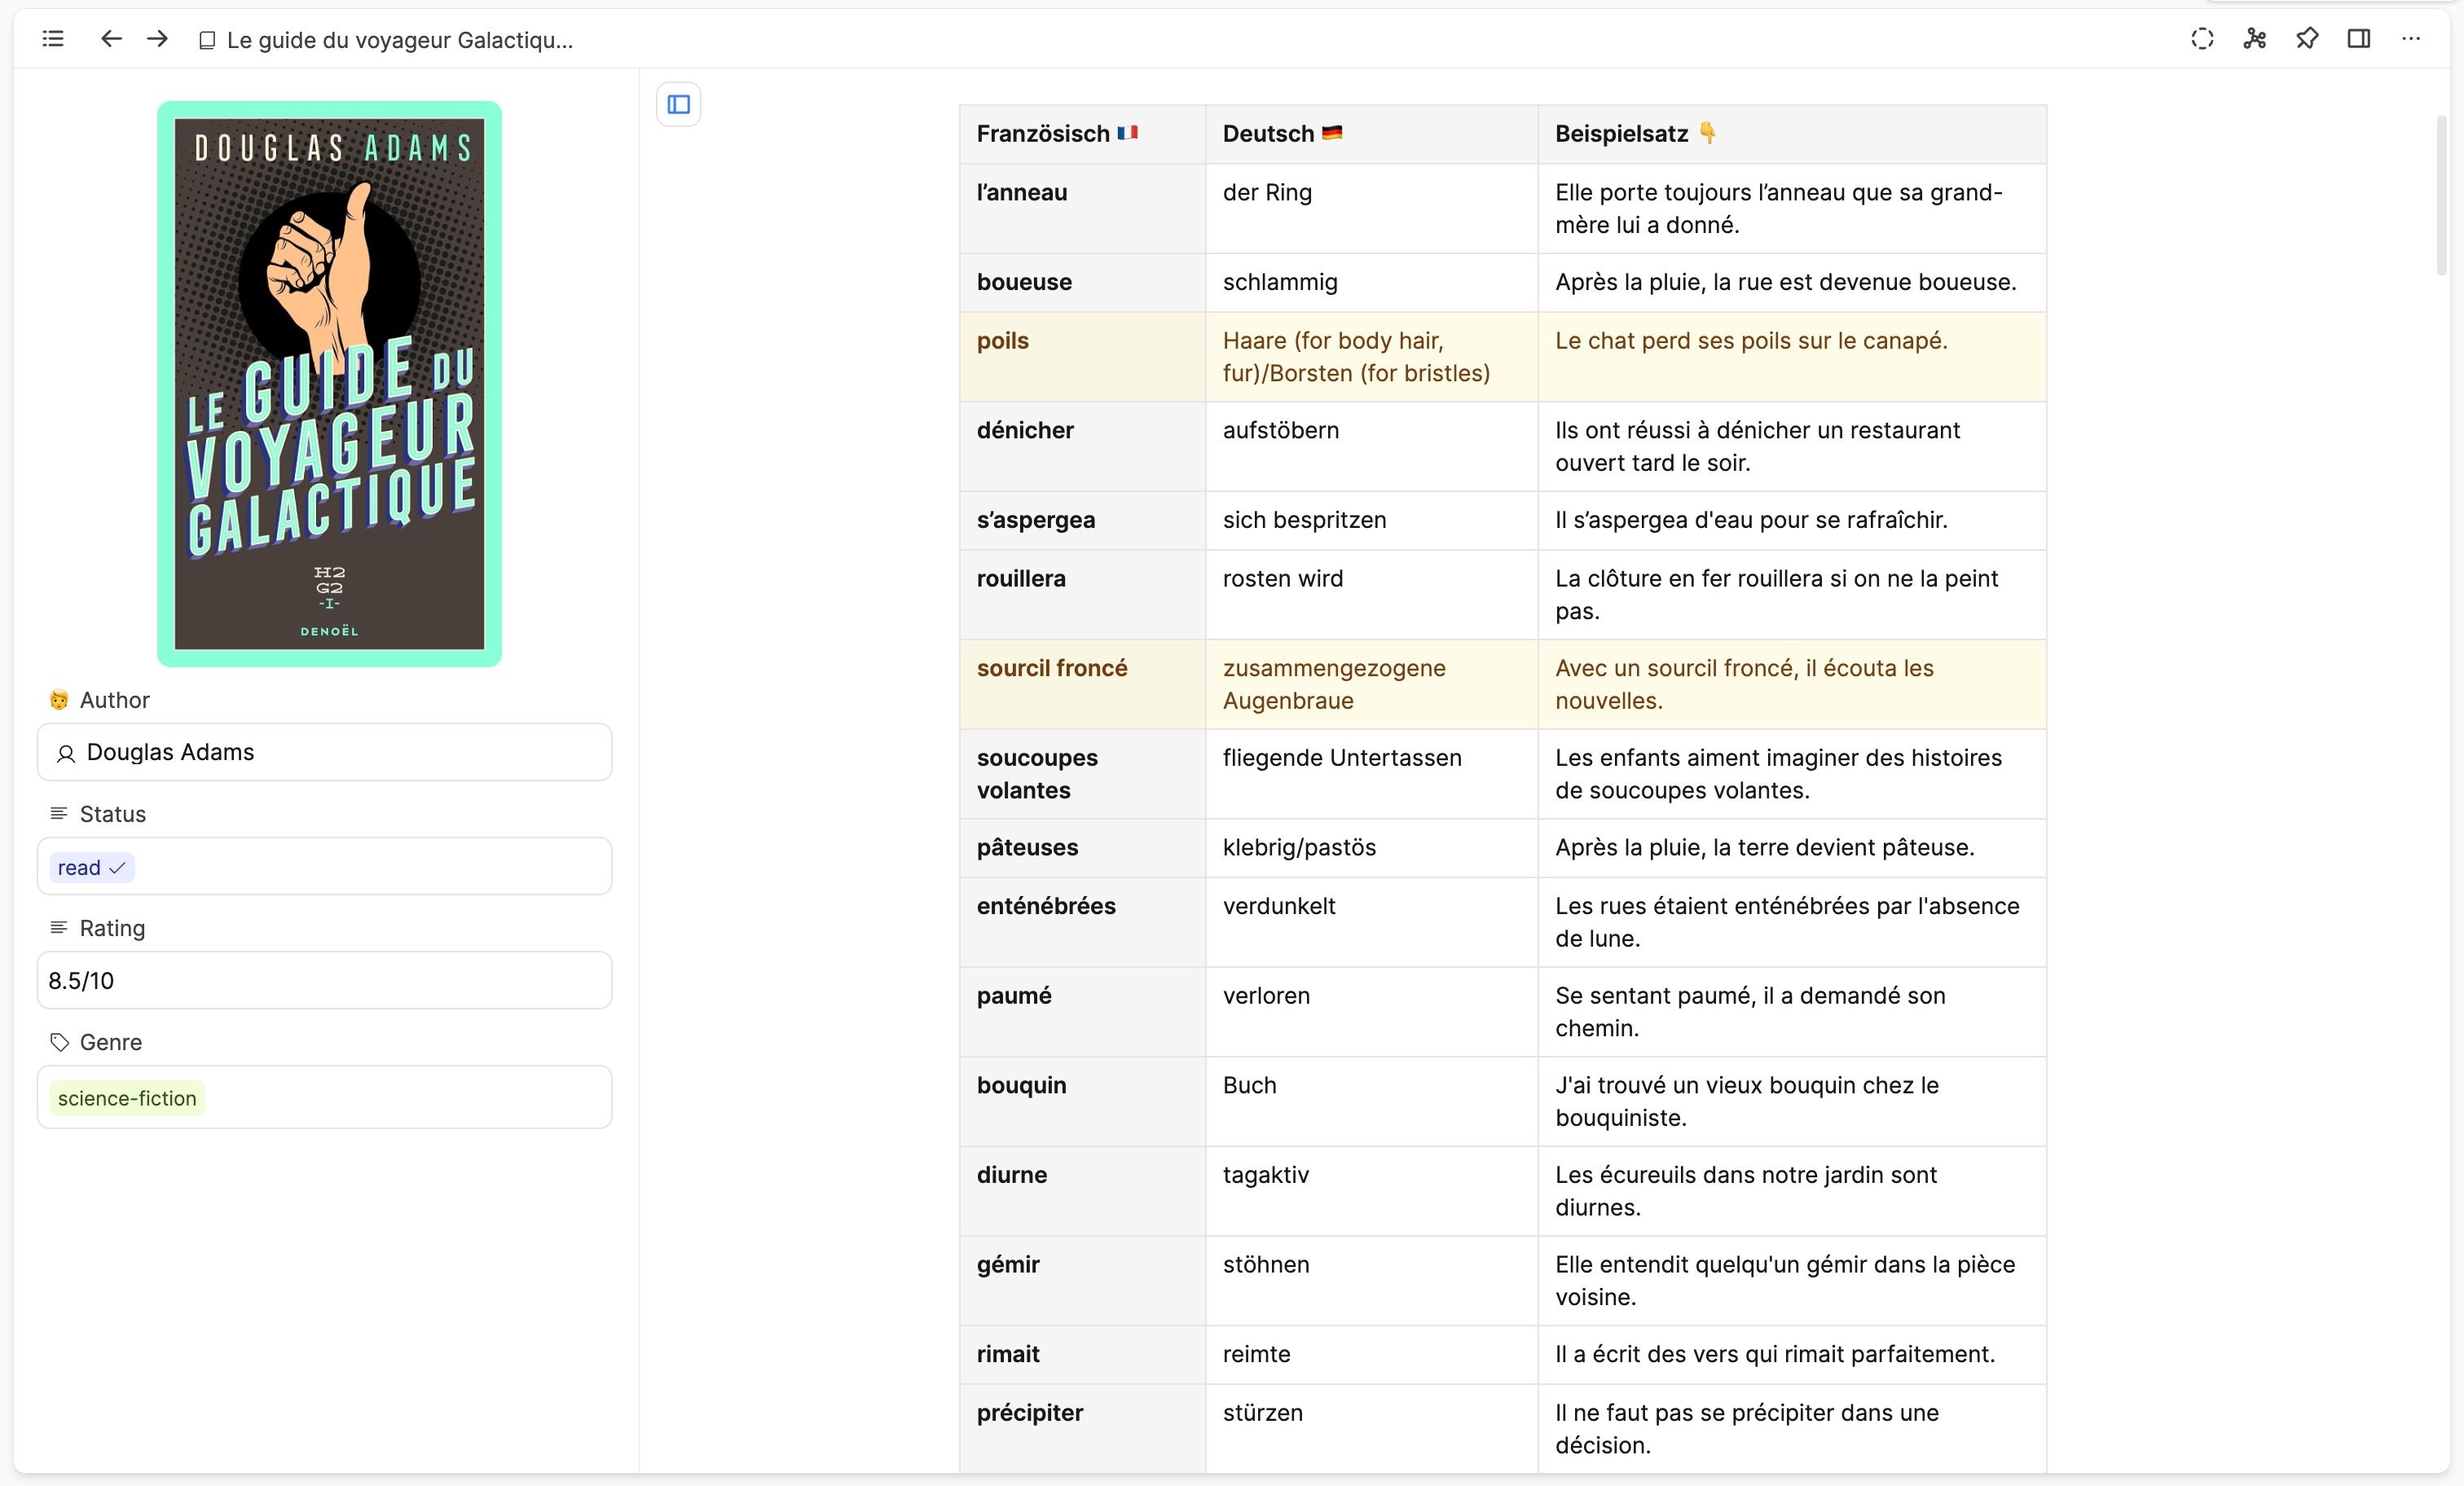Select the Douglas Adams author entry
2464x1486 pixels.
pos(170,753)
